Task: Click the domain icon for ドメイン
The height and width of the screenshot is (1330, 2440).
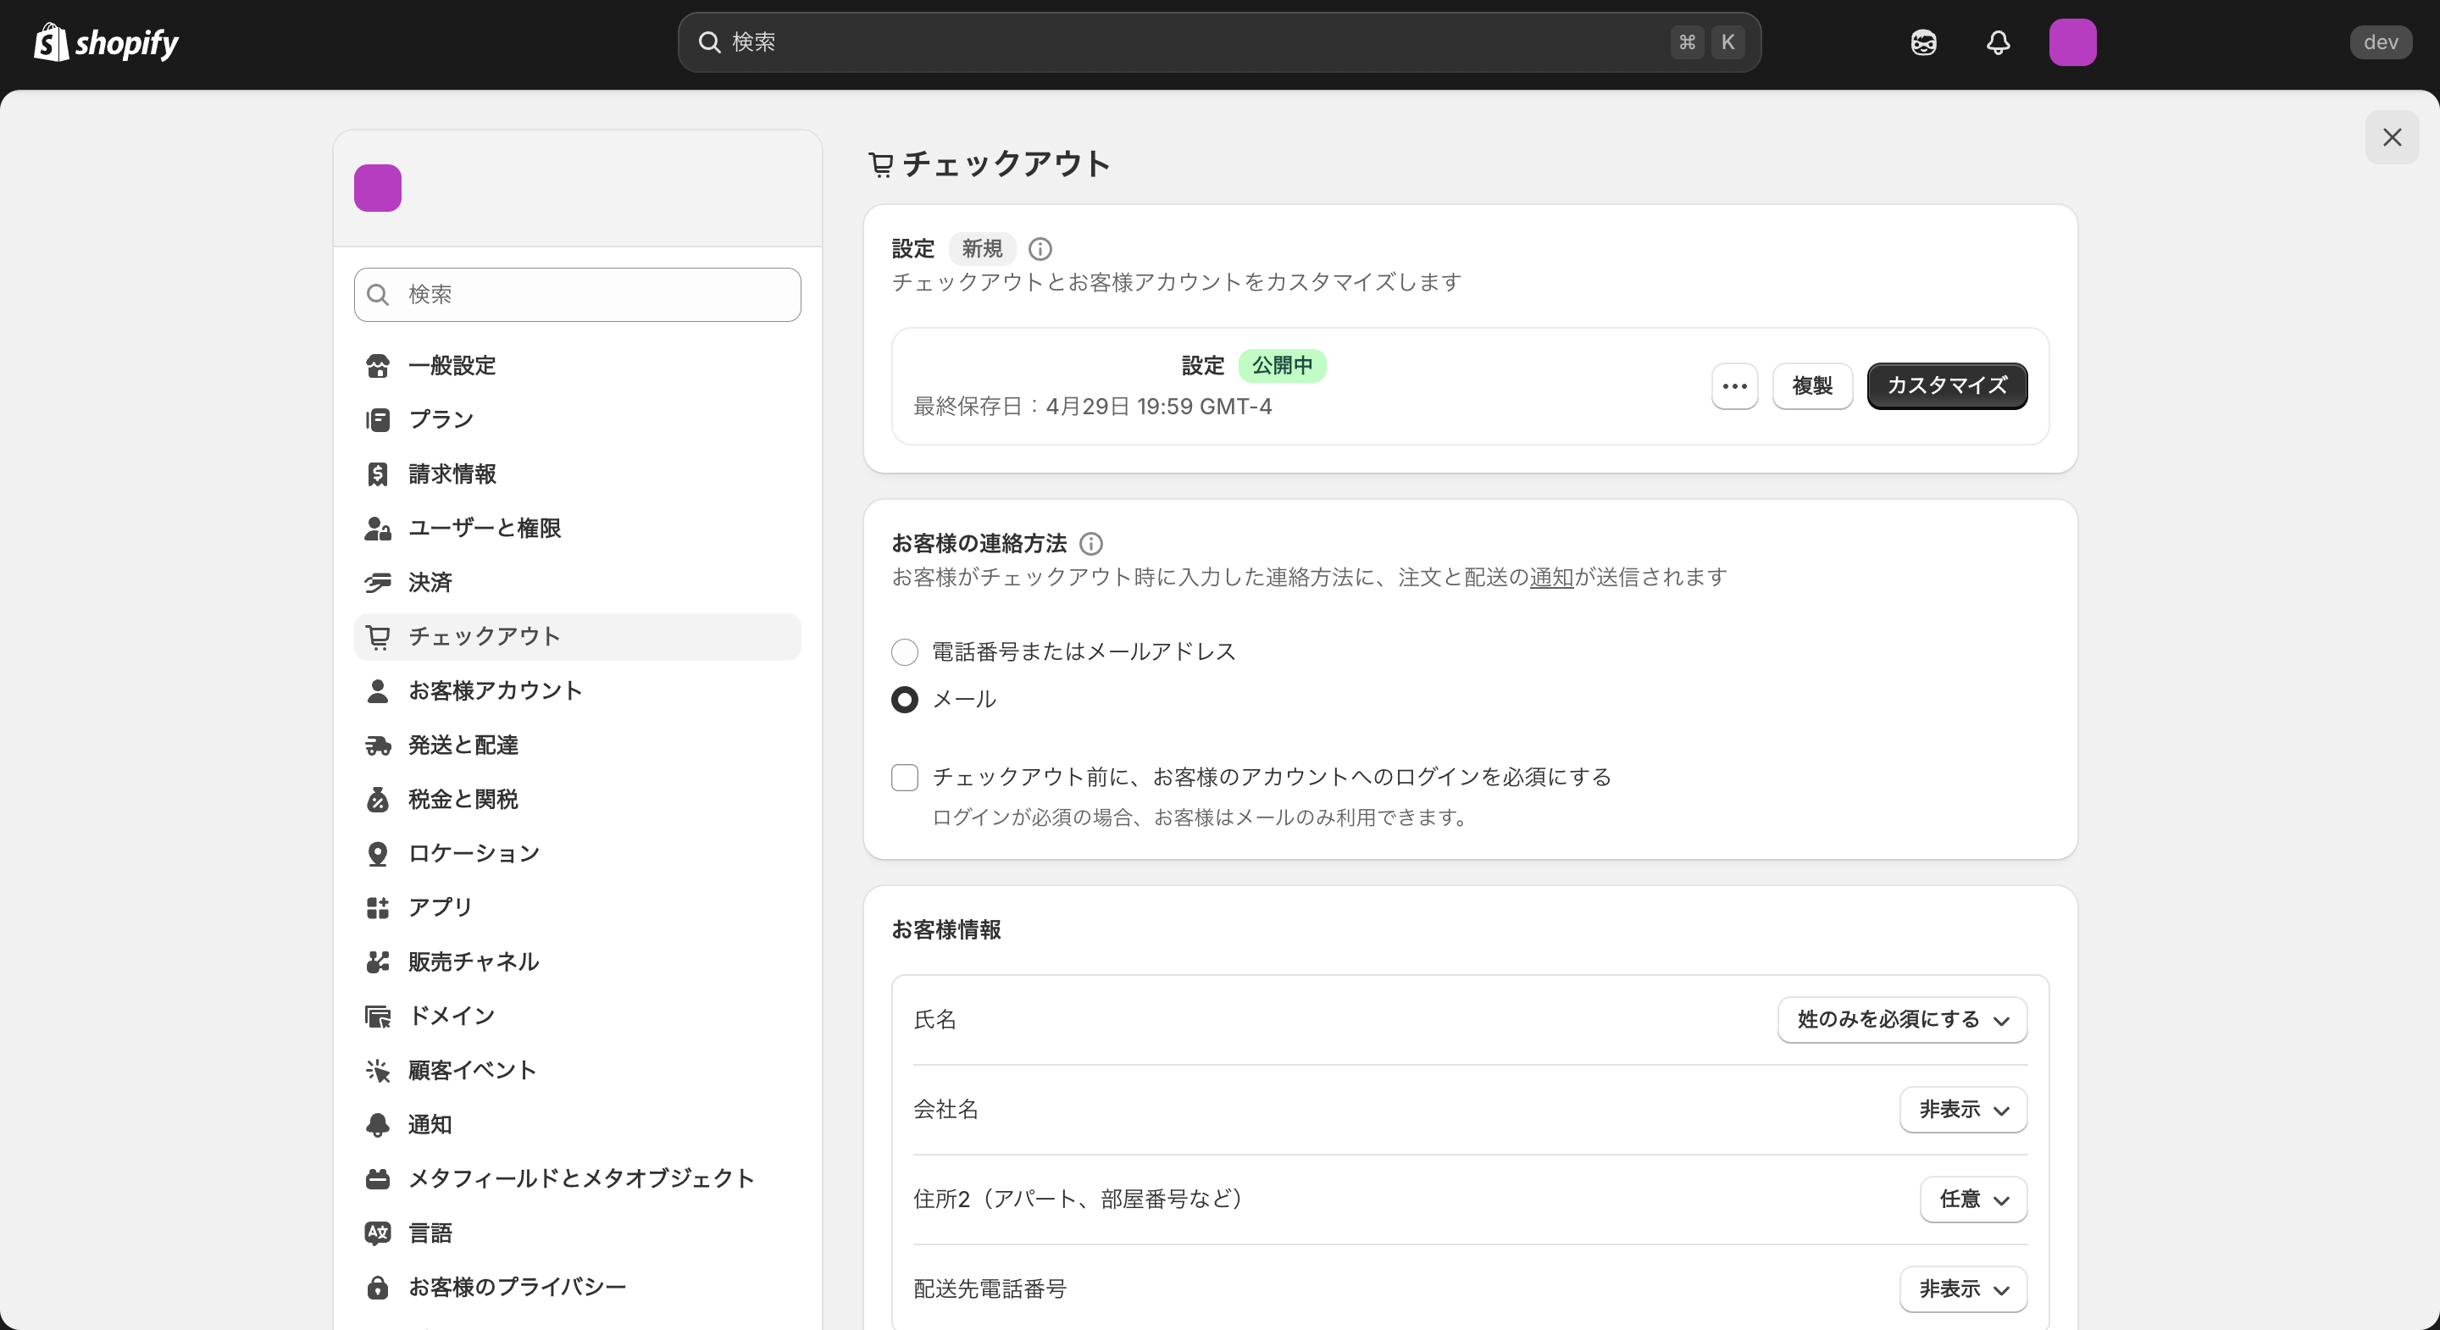Action: 378,1017
